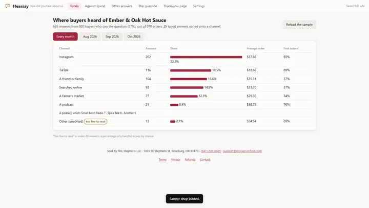
Task: Go to The question tab
Action: 148,6
